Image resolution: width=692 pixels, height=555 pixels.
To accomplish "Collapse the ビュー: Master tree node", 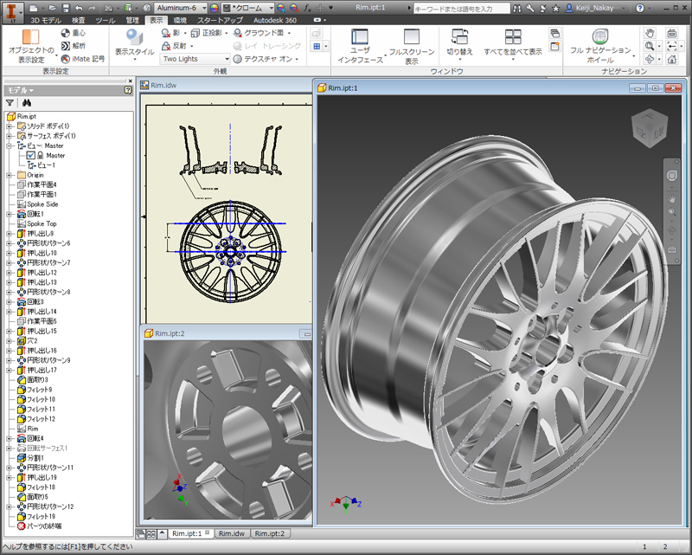I will 9,145.
